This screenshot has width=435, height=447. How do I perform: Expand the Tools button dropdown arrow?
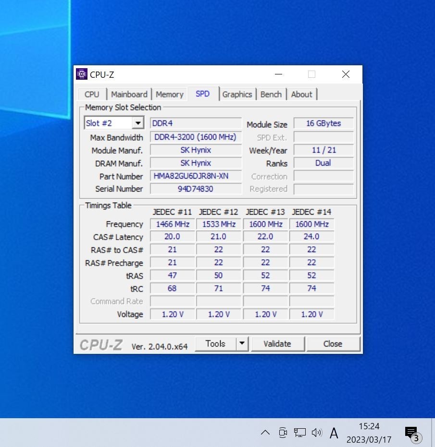pos(242,343)
